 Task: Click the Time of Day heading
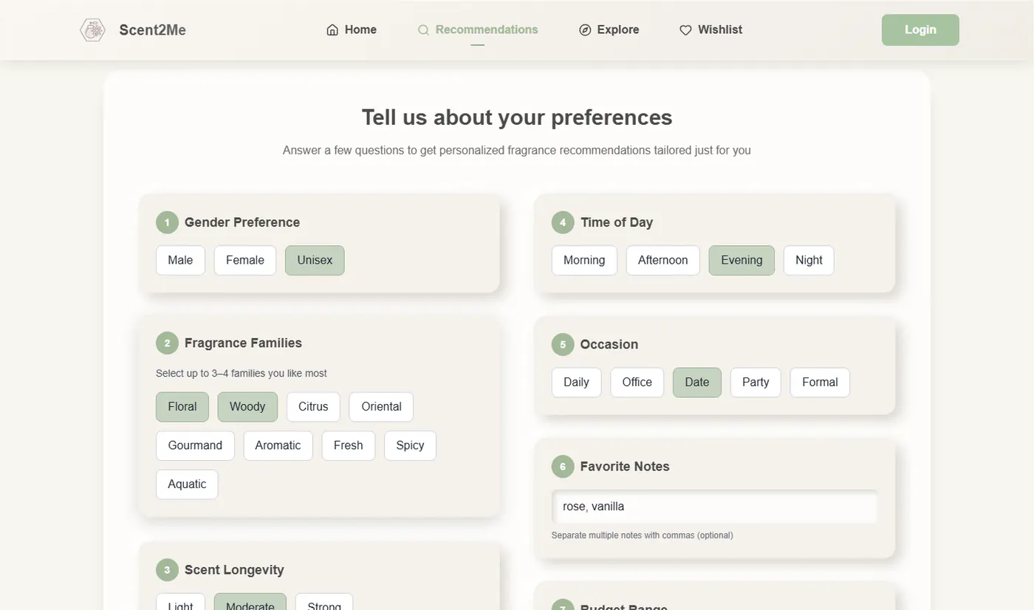coord(617,222)
